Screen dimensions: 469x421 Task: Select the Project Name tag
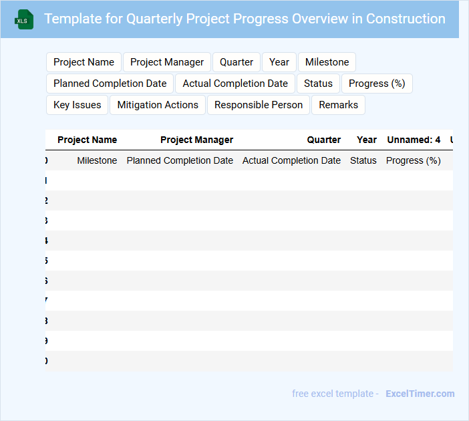click(x=84, y=62)
